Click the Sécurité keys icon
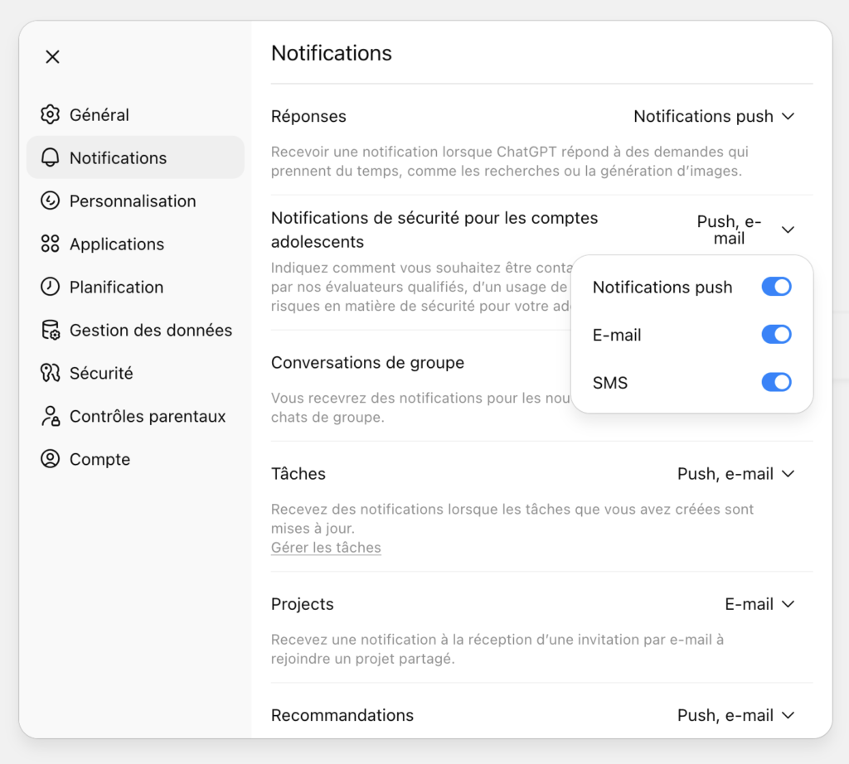 (x=51, y=374)
